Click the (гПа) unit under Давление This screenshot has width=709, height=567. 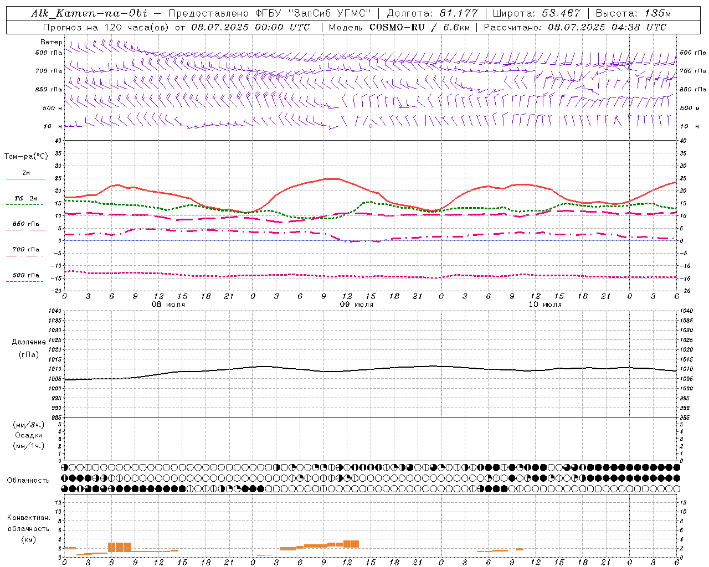click(x=29, y=354)
